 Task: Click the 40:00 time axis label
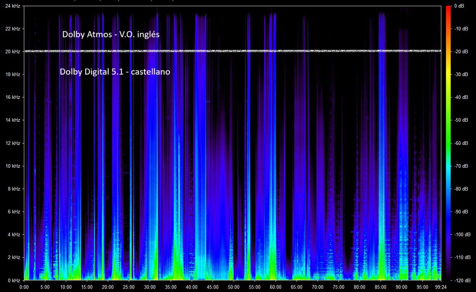[x=192, y=287]
